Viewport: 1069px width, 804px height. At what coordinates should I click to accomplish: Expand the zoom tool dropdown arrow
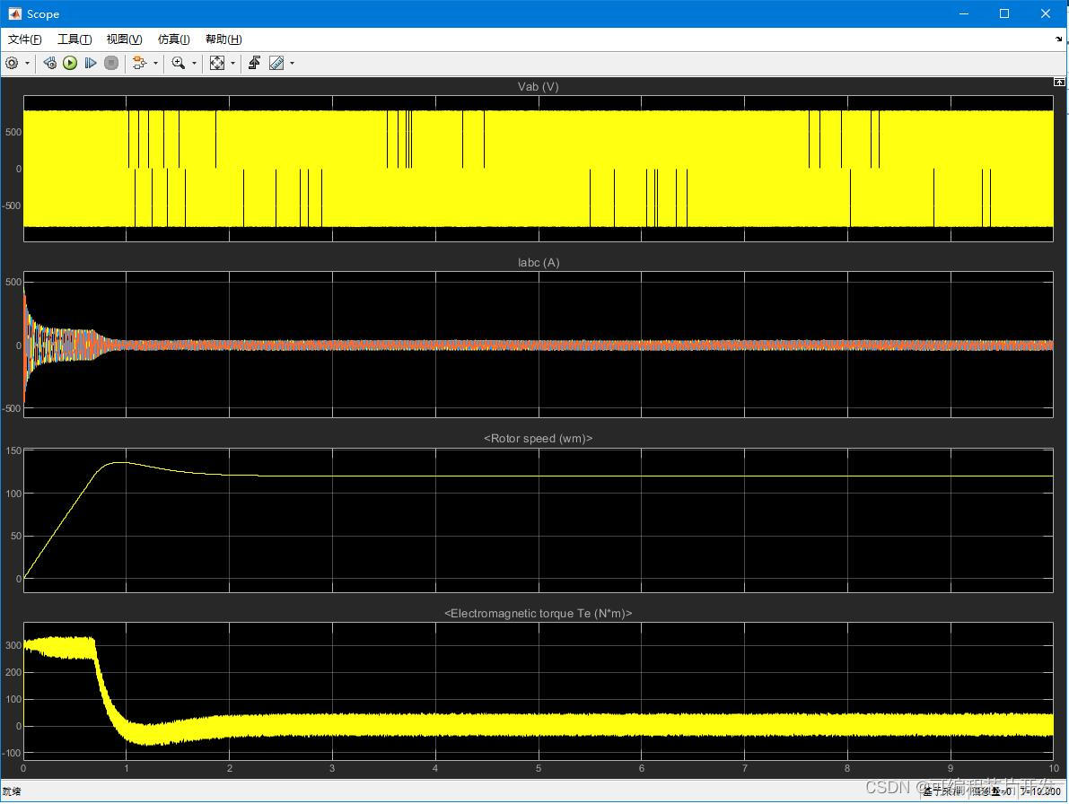[x=194, y=64]
